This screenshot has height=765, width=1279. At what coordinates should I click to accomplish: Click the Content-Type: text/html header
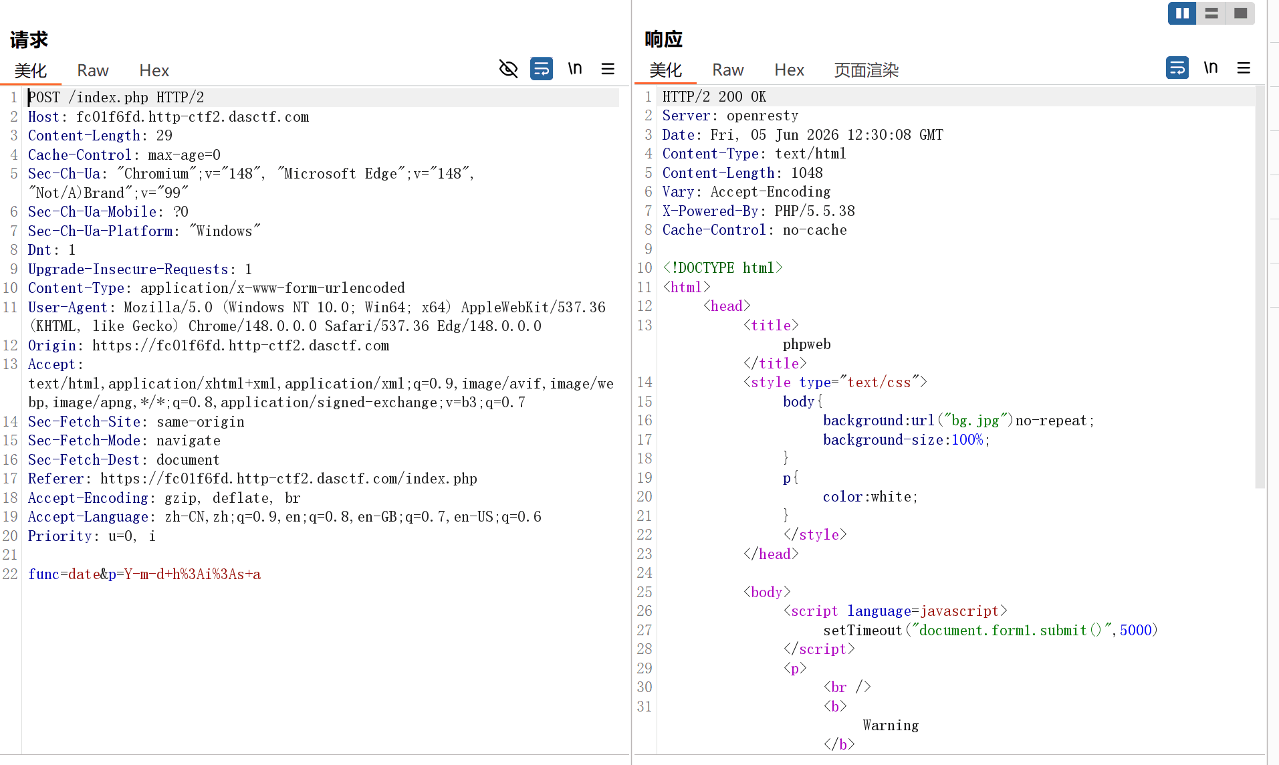click(755, 154)
